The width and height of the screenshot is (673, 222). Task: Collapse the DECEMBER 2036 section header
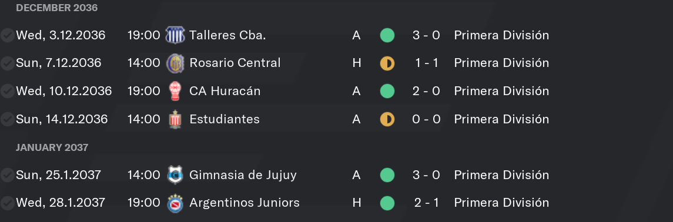click(x=56, y=8)
